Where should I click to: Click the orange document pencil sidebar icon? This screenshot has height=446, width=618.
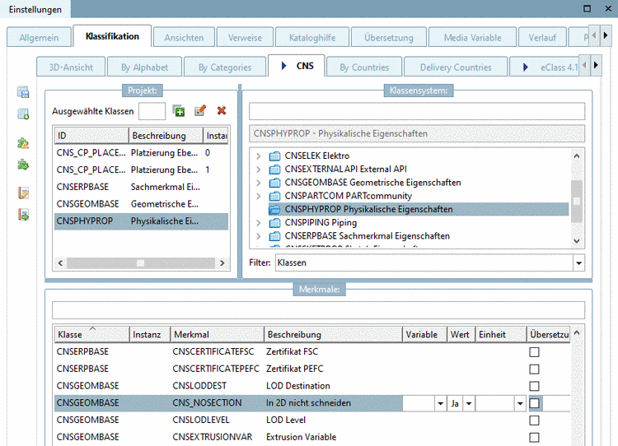point(23,193)
